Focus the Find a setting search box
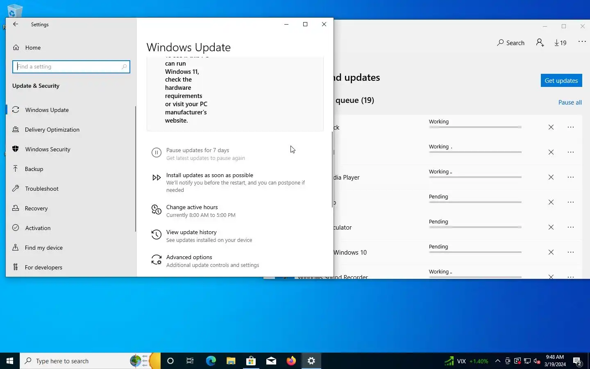The image size is (590, 369). pos(71,66)
